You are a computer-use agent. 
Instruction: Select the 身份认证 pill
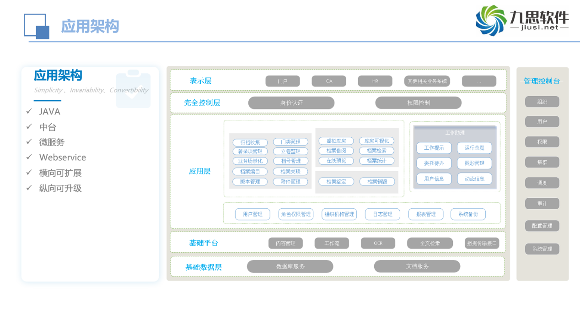coord(291,103)
